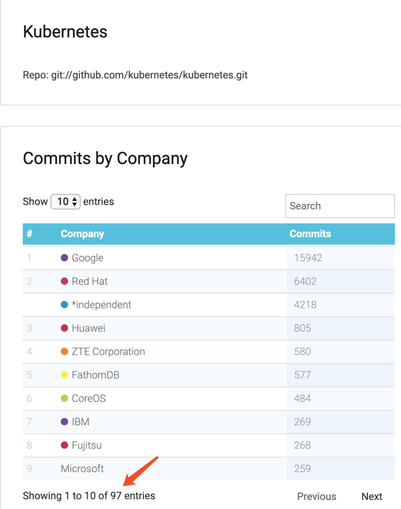Click the red dot beside Huawei
401x509 pixels.
(64, 328)
